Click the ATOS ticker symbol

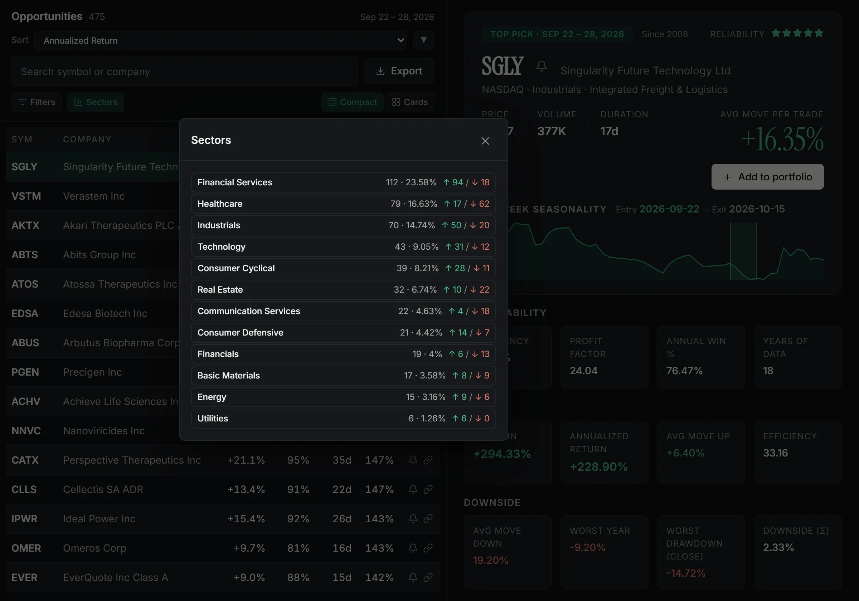point(25,284)
